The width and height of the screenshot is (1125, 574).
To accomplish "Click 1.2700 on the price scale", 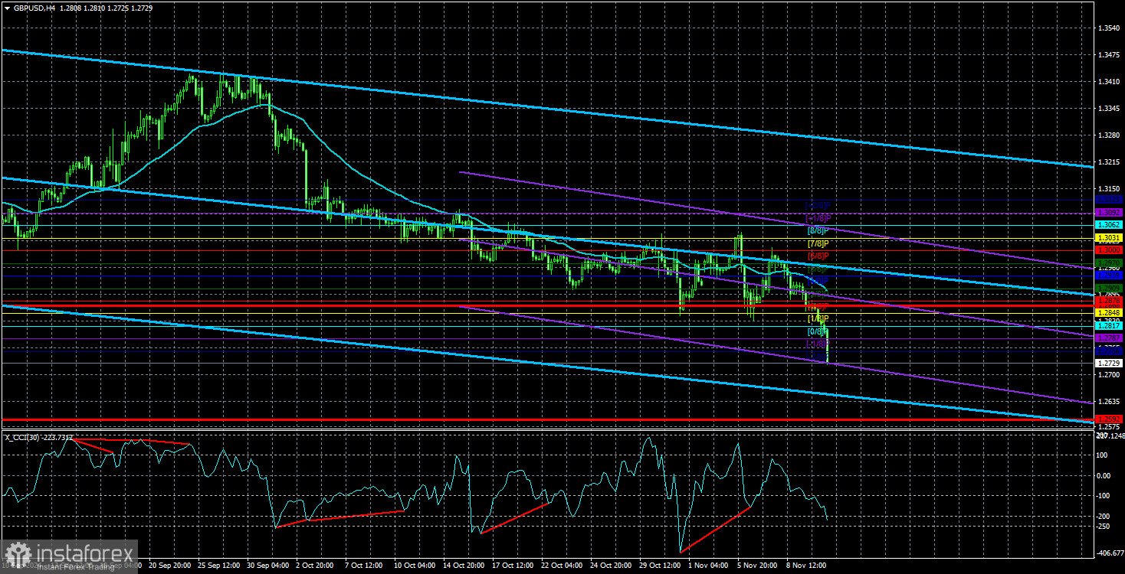I will click(1110, 375).
